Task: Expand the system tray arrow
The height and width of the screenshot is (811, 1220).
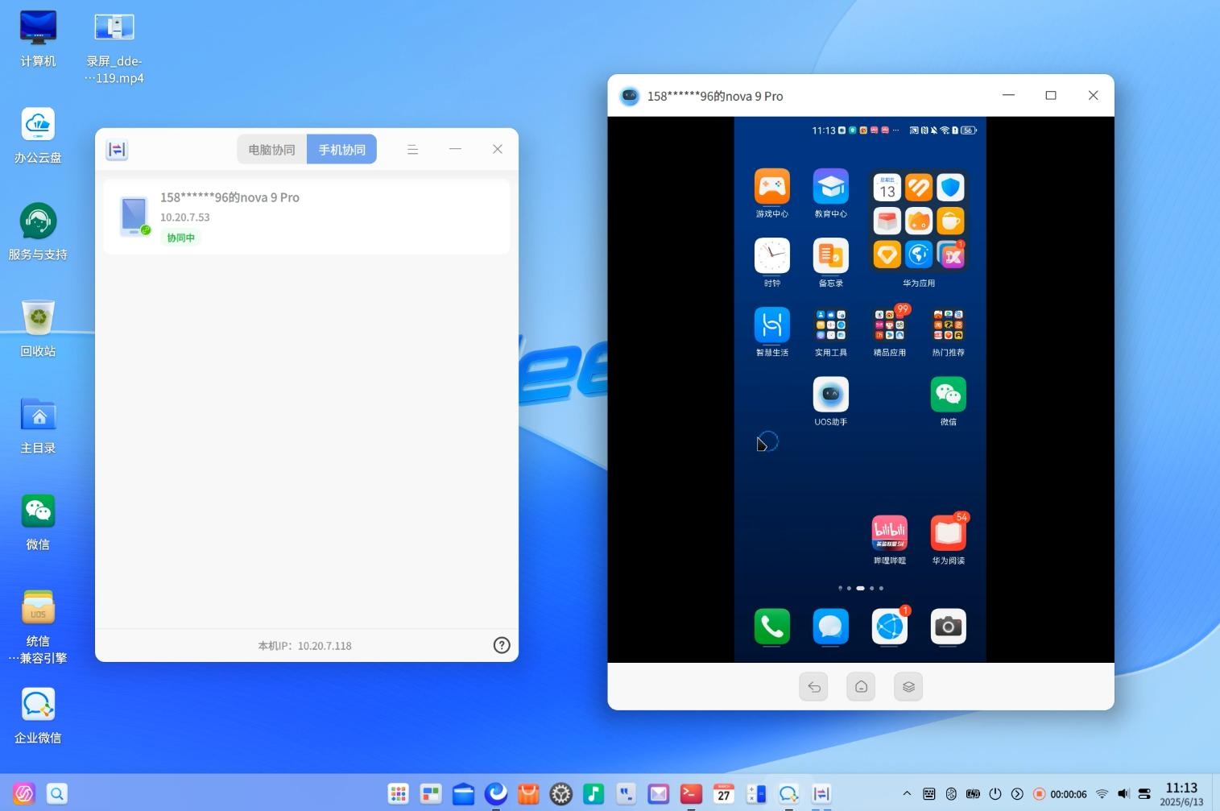Action: (907, 793)
